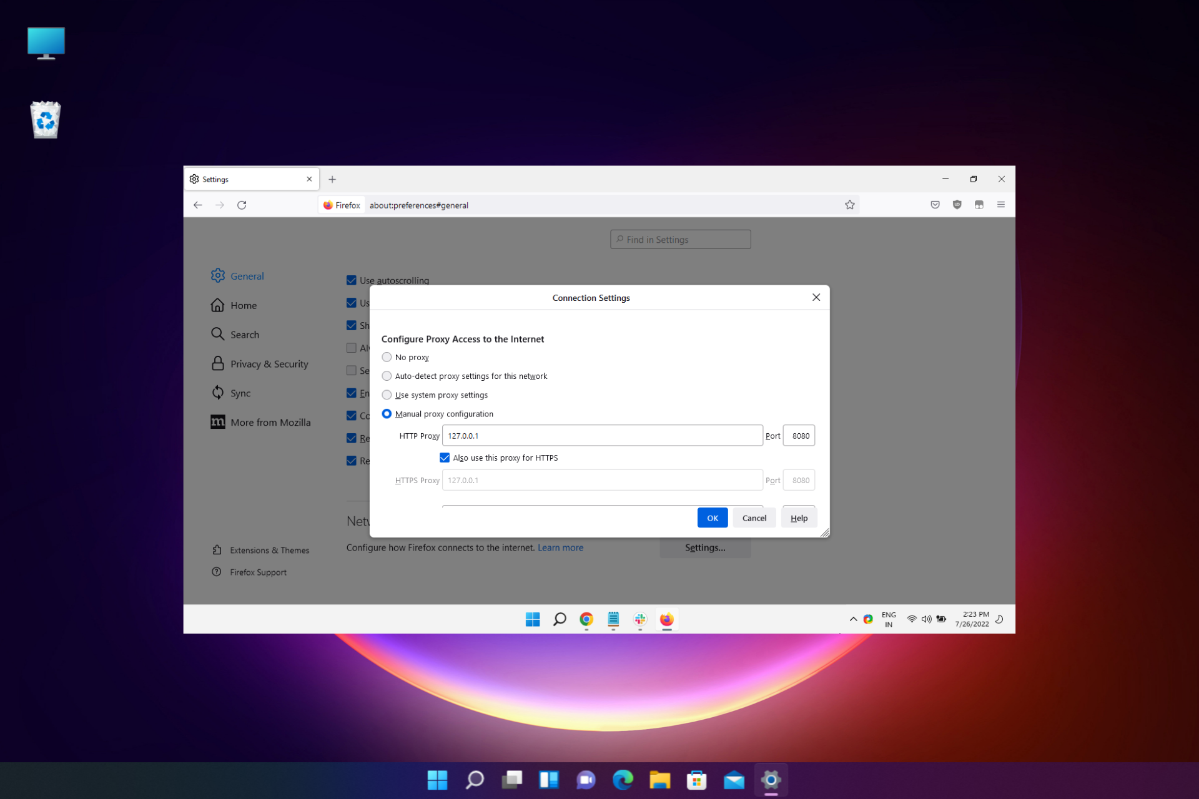Viewport: 1199px width, 799px height.
Task: Close the Settings tab
Action: (309, 179)
